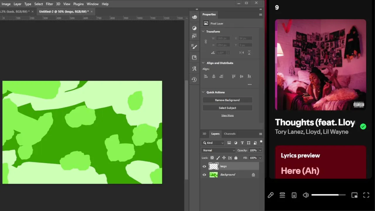Click Select Subject button

click(x=227, y=108)
